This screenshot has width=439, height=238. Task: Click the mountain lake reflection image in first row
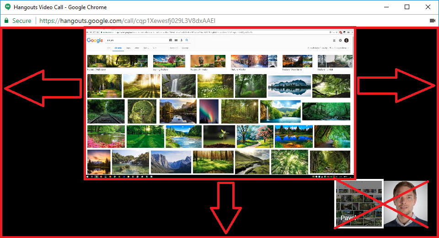289,86
